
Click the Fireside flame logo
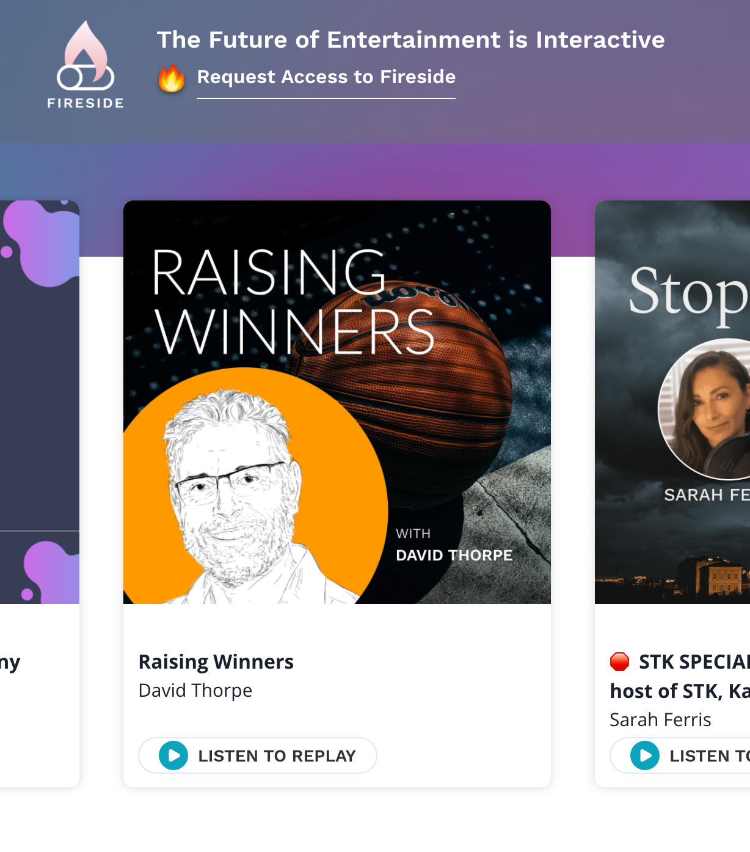(x=86, y=56)
